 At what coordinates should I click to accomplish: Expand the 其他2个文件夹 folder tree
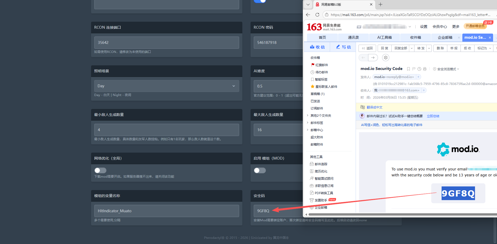(x=308, y=115)
